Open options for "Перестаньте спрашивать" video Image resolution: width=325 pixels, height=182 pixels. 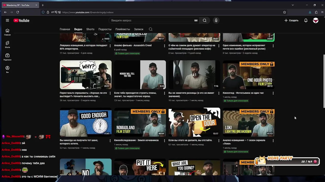110,93
